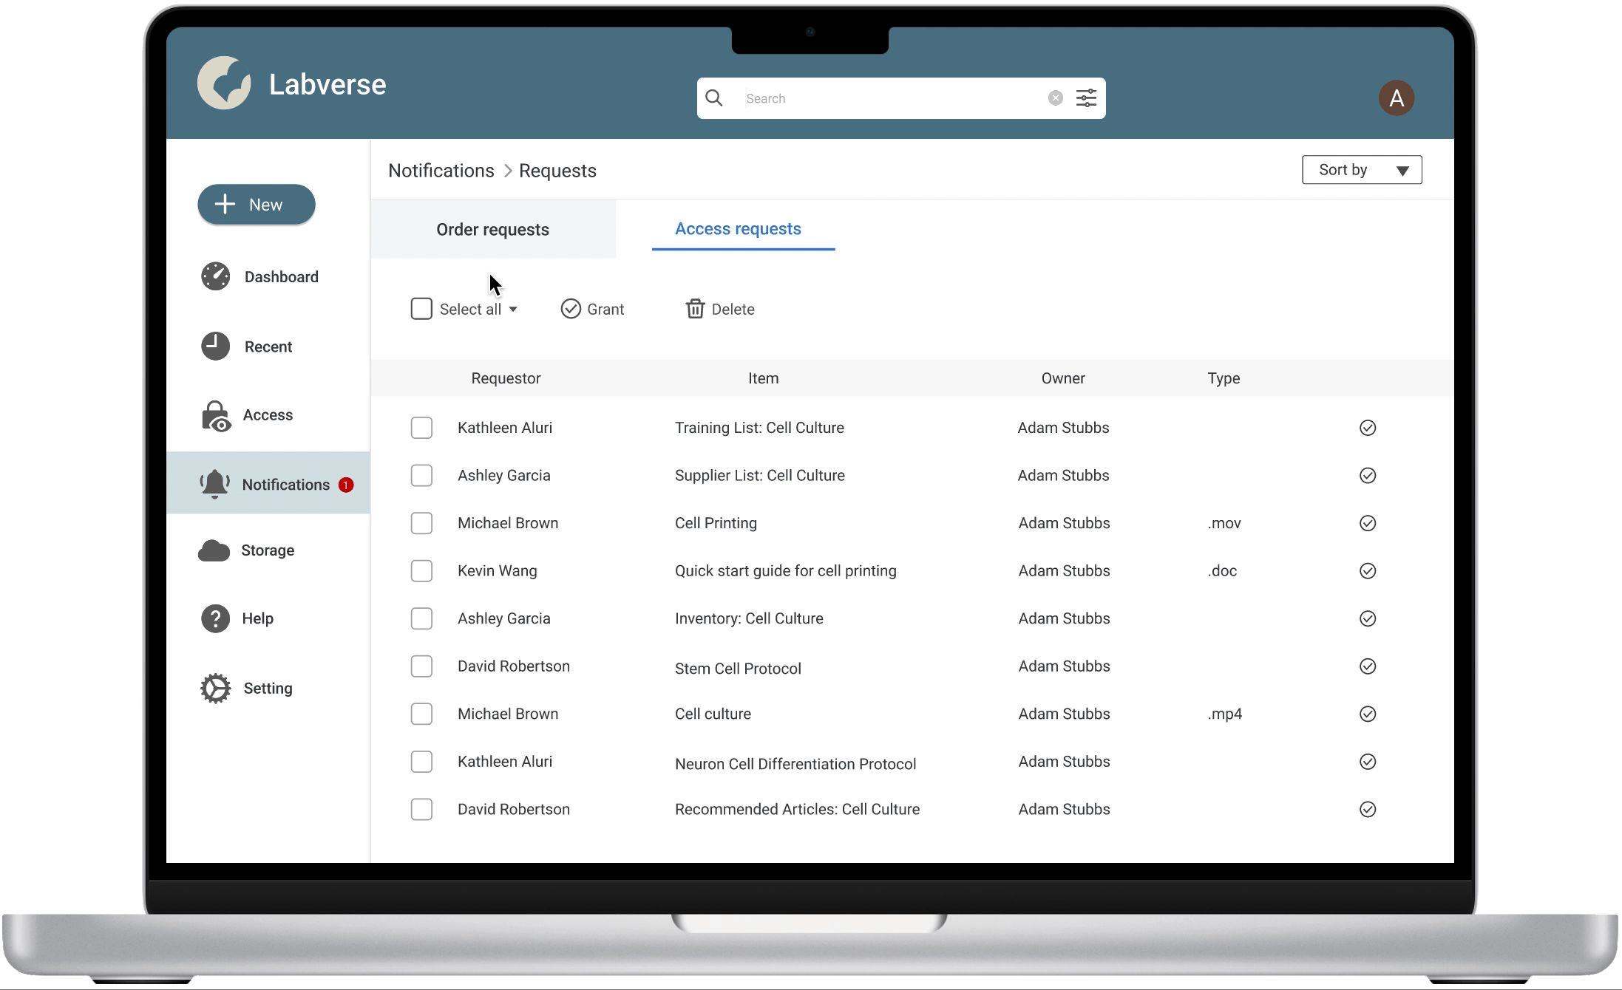
Task: Switch to the Order requests tab
Action: (492, 230)
